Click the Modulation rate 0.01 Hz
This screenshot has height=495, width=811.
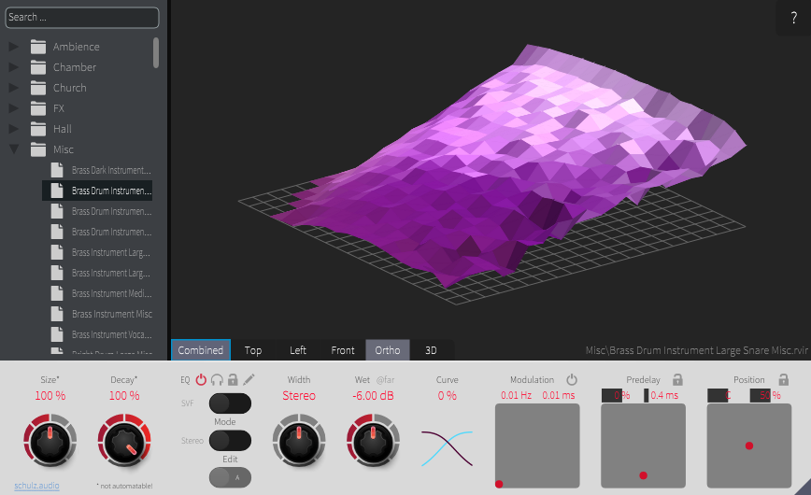tap(516, 395)
